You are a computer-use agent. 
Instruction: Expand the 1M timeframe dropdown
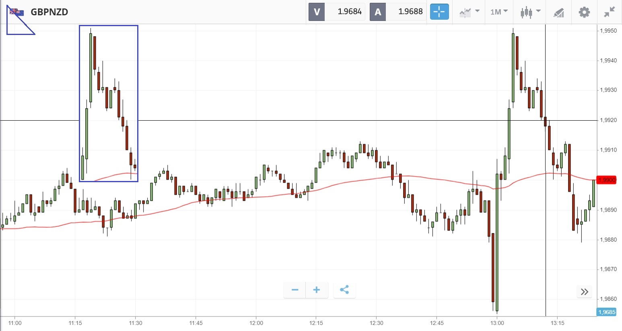[x=499, y=12]
